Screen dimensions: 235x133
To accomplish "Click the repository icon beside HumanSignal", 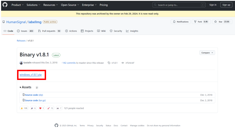I will point(4,22).
